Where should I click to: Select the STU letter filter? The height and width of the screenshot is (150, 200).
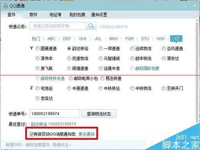pos(145,39)
